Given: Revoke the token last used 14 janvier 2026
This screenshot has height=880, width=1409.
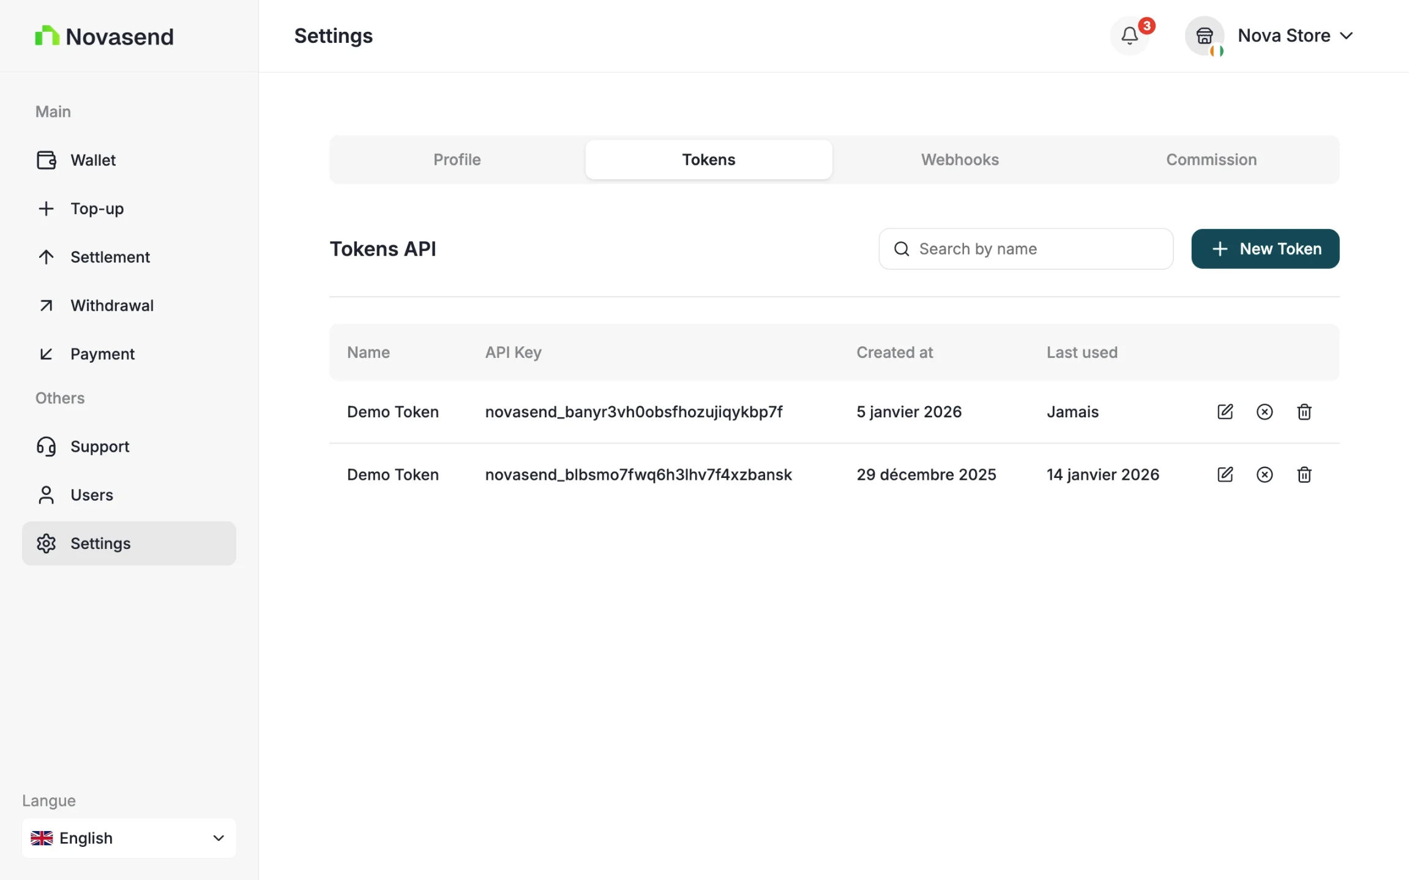Looking at the screenshot, I should (x=1265, y=475).
